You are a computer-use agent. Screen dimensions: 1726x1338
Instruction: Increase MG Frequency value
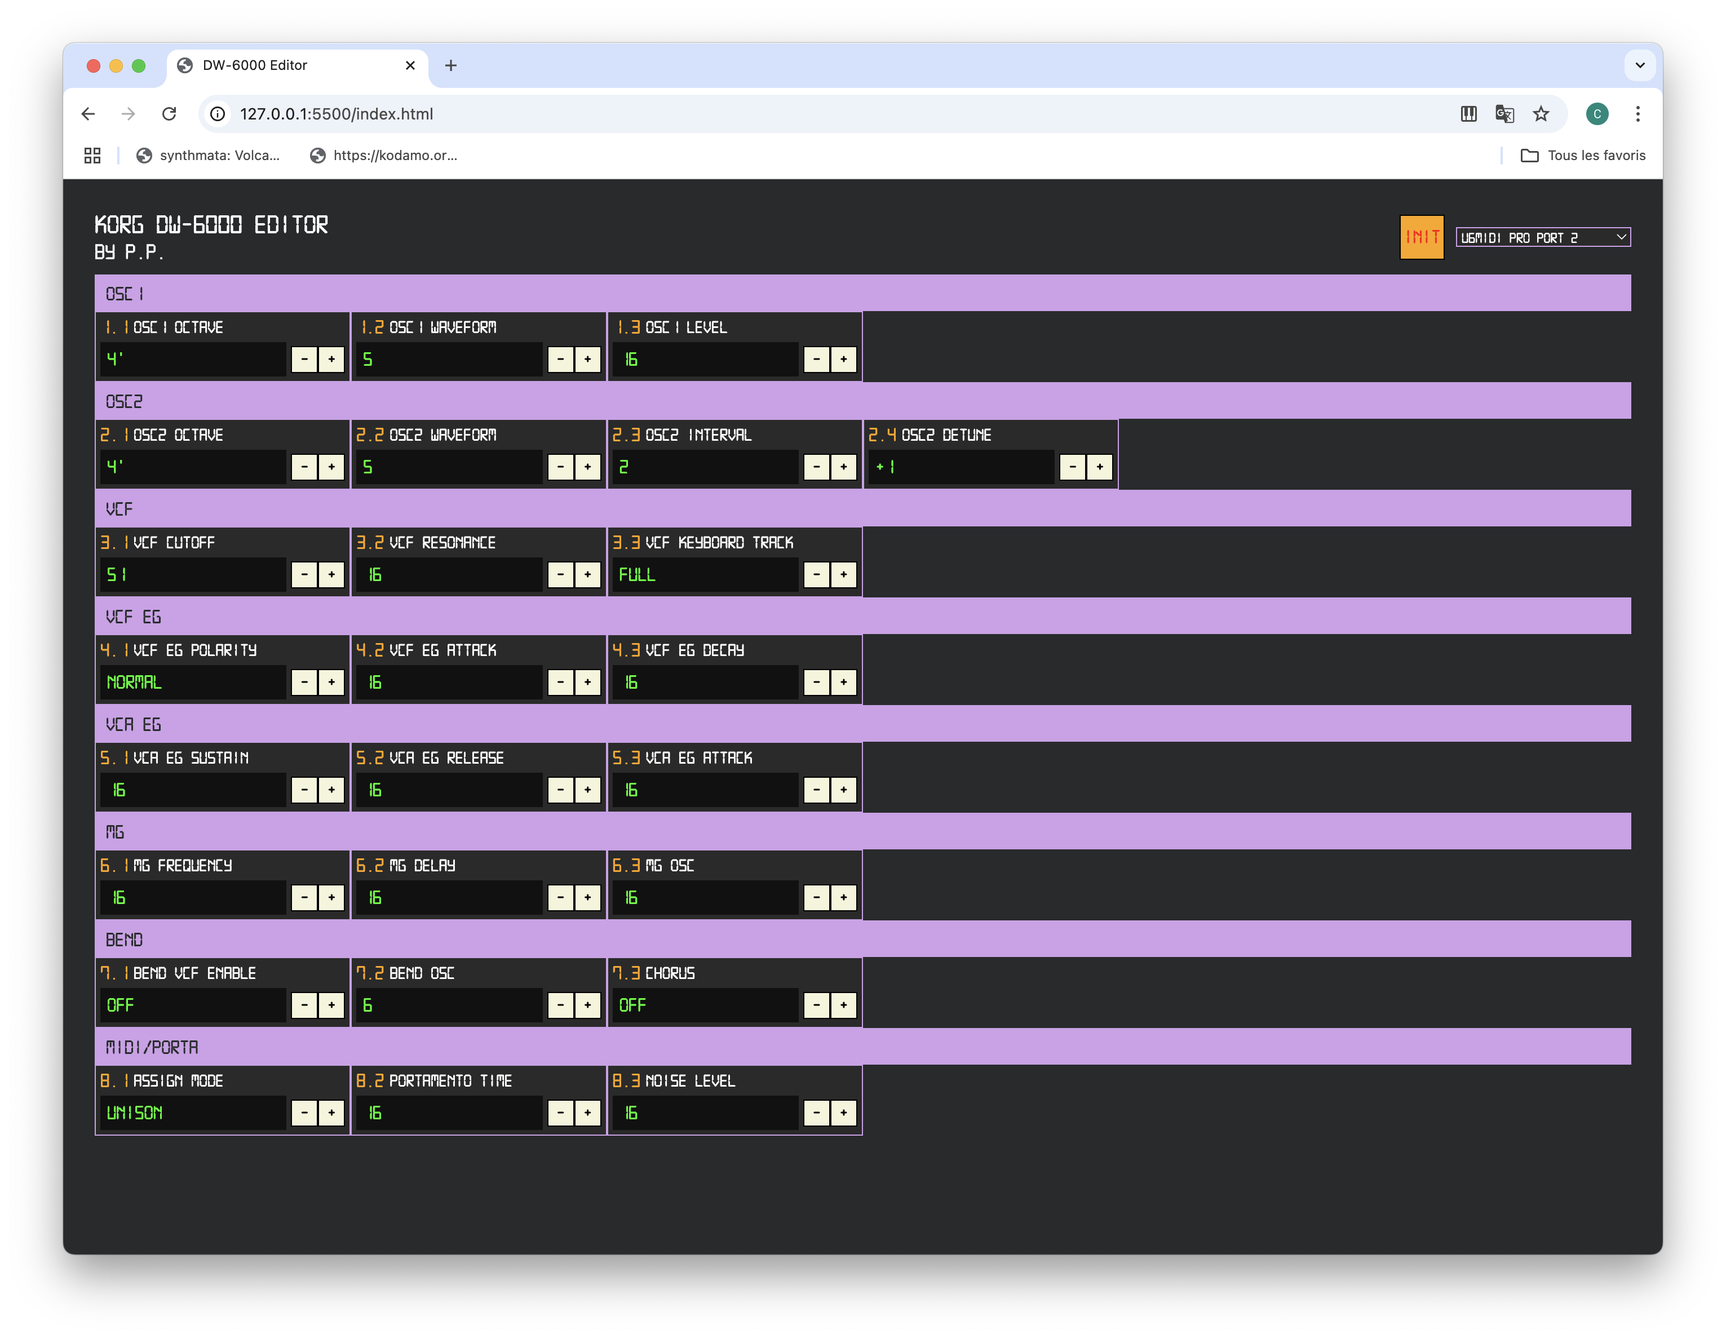pyautogui.click(x=331, y=897)
